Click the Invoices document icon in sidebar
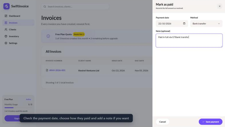The height and width of the screenshot is (127, 225). [x=6, y=23]
